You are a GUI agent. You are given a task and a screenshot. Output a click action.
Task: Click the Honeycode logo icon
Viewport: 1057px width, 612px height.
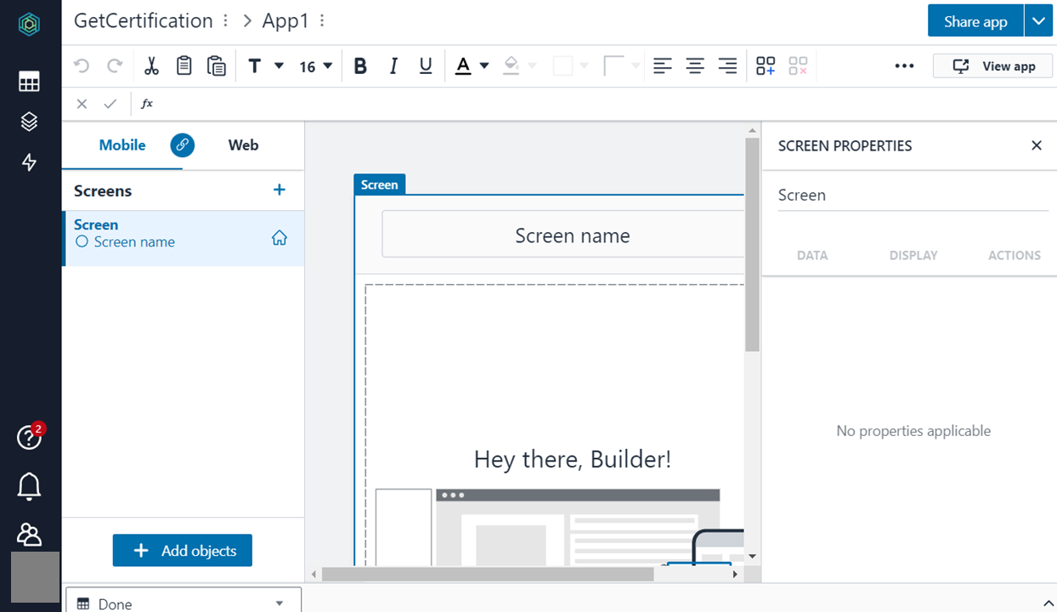pyautogui.click(x=30, y=25)
